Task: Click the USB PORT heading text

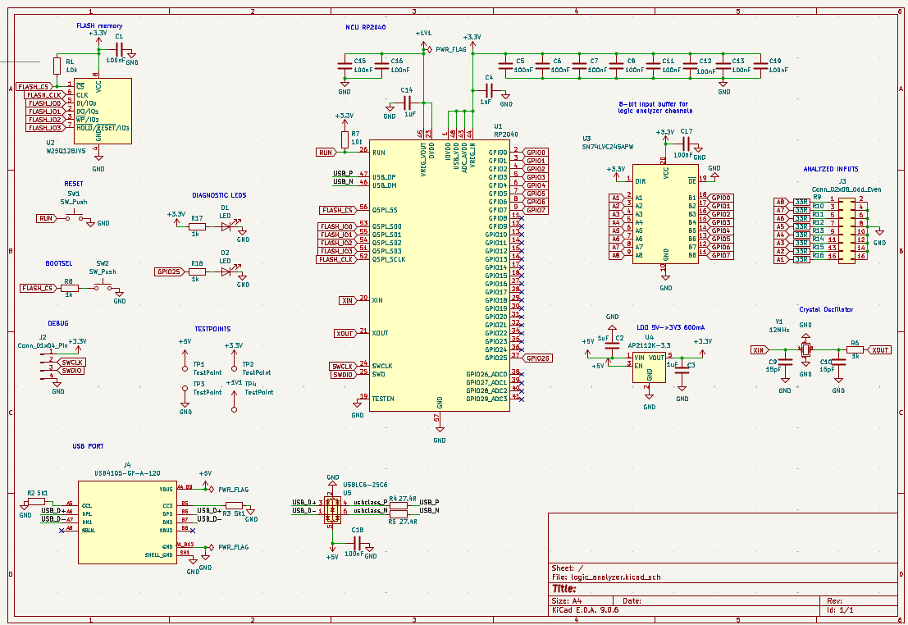Action: pos(88,446)
